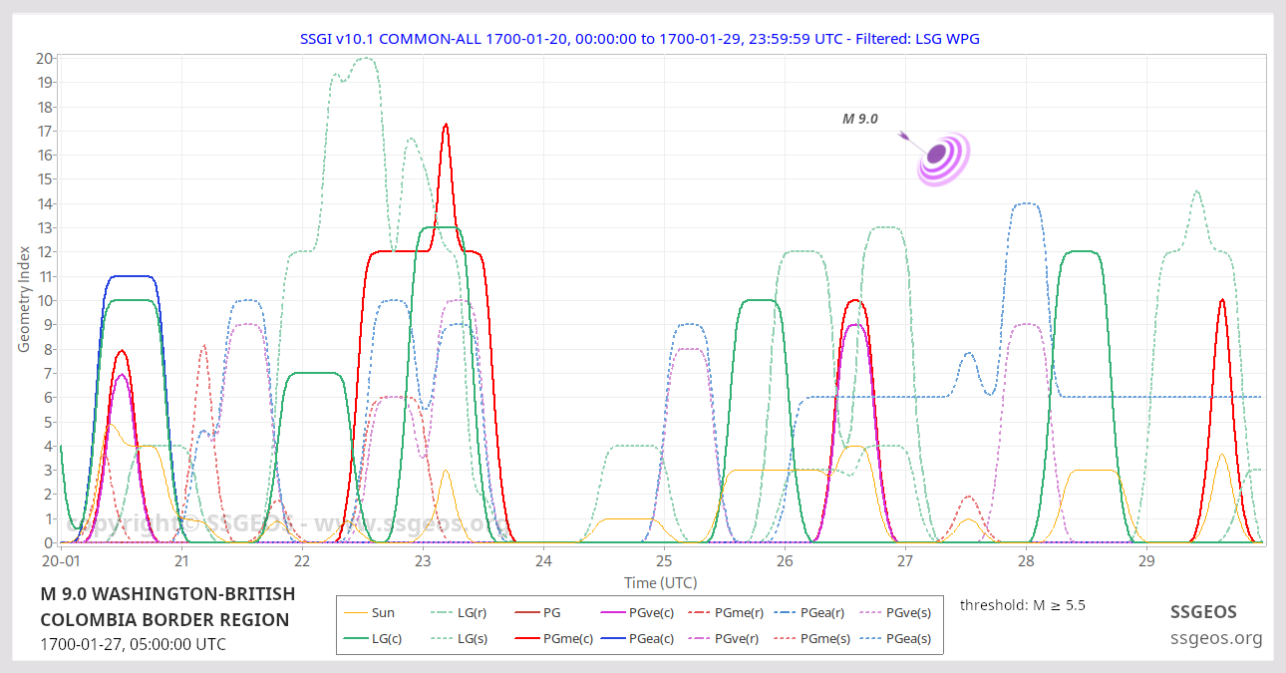Image resolution: width=1286 pixels, height=673 pixels.
Task: Select PGme(r) dashed legend entry
Action: (x=731, y=613)
